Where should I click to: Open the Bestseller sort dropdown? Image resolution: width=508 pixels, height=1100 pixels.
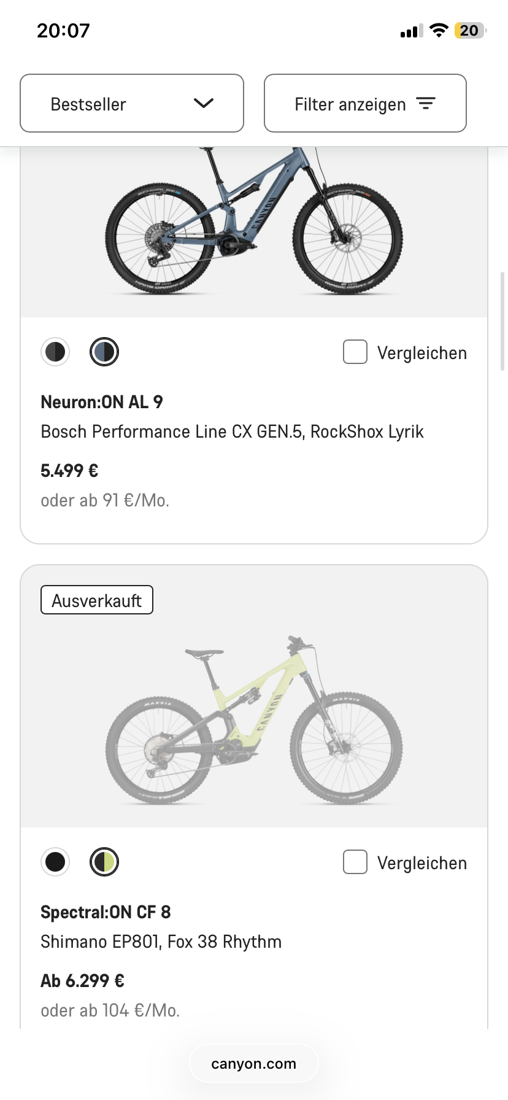(131, 103)
